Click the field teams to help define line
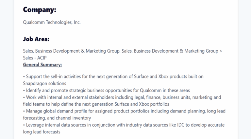This screenshot has width=251, height=139. coord(96,104)
